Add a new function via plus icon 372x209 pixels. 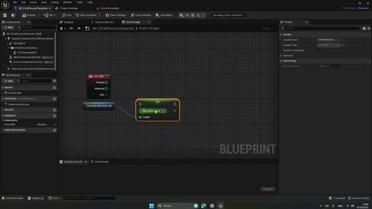point(54,99)
